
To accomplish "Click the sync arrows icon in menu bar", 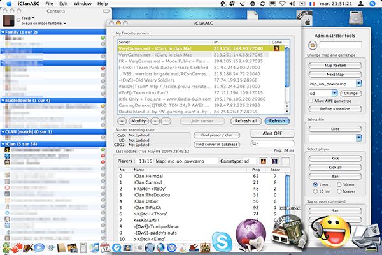I will pos(262,4).
